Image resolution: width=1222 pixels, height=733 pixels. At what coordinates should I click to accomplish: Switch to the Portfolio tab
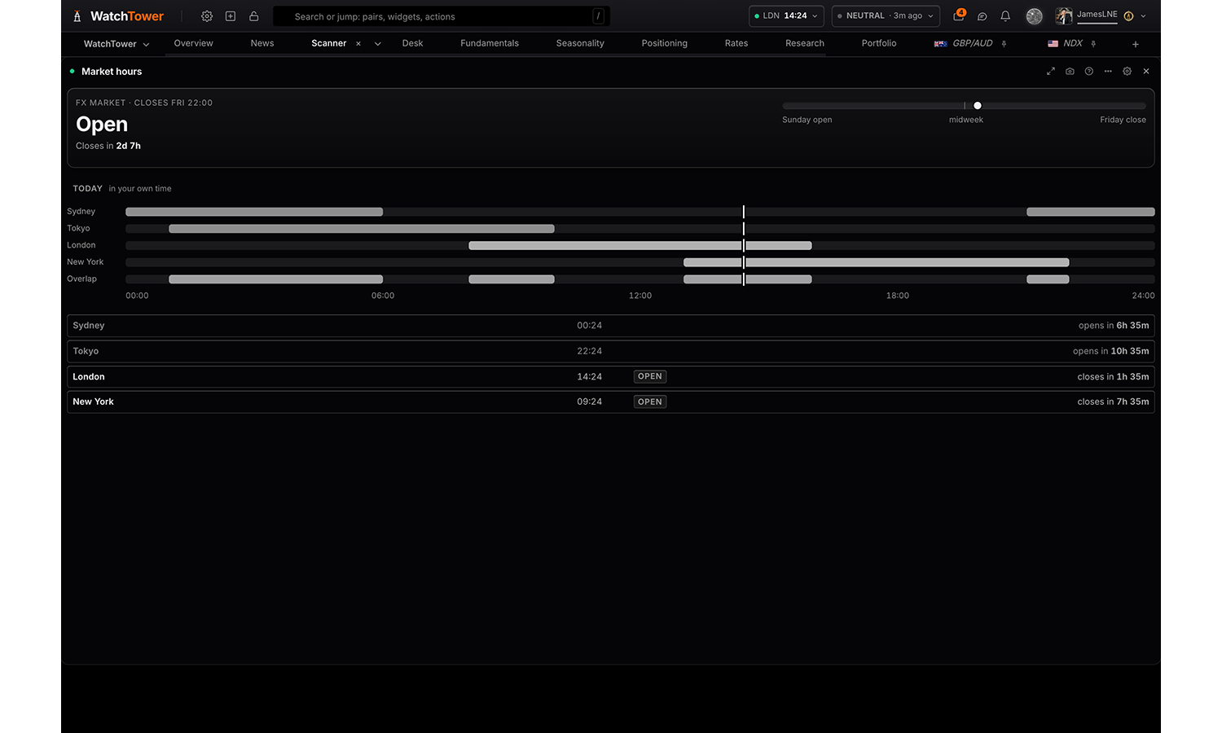point(879,43)
